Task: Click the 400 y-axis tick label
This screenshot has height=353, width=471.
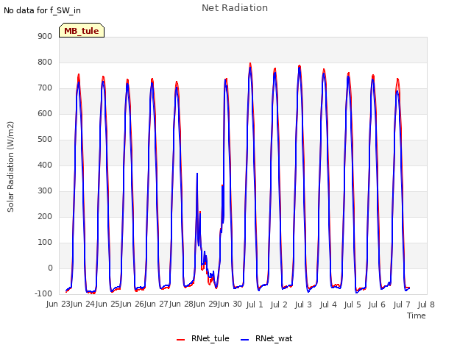Action: click(x=45, y=165)
